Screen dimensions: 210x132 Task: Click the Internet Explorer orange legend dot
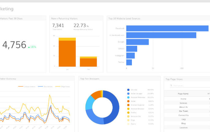click(x=128, y=105)
